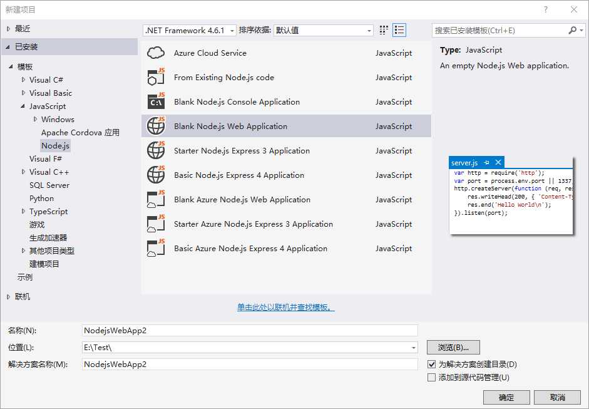The height and width of the screenshot is (409, 589).
Task: Expand the Visual C# node
Action: click(23, 80)
